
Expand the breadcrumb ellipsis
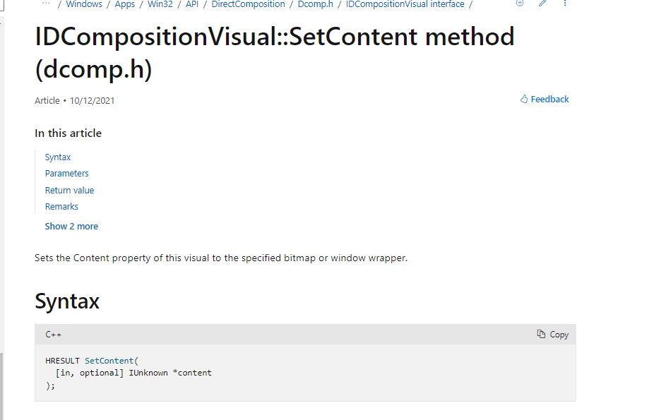[x=46, y=4]
